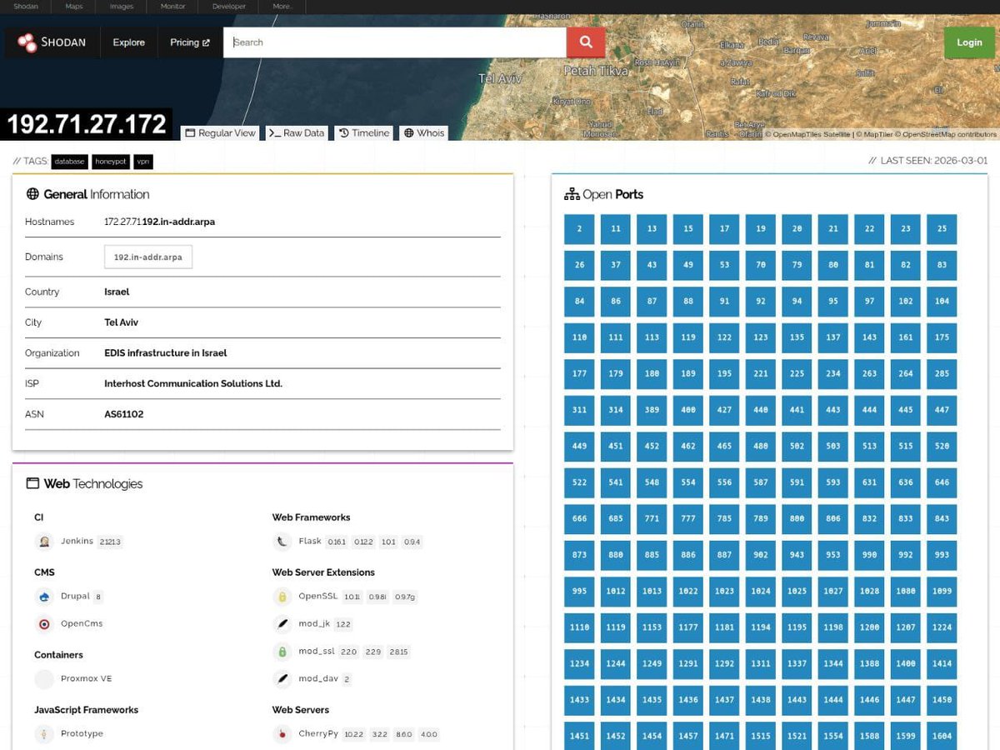Select open port 1604
This screenshot has width=1000, height=750.
coord(942,736)
